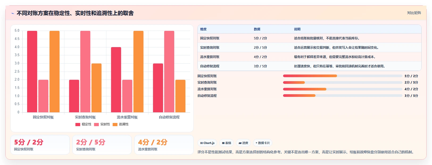Image resolution: width=432 pixels, height=165 pixels.
Task: Click the 自动修复流程 progress row label
Action: pos(207,96)
